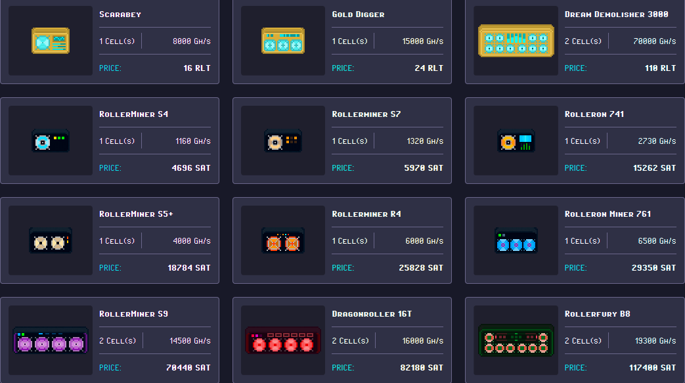Click the 4000 GH/s hashrate value

(192, 240)
